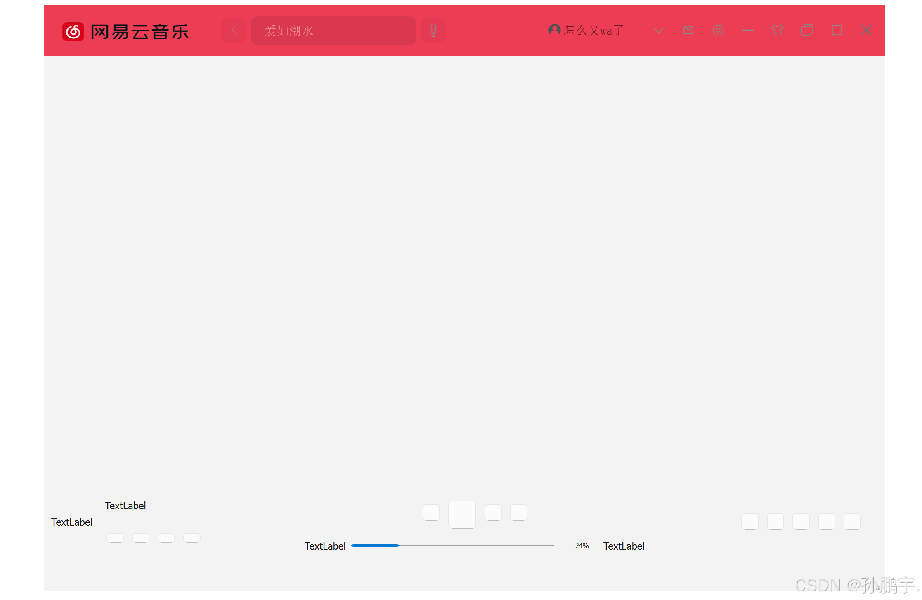Maximize the window with the square icon
The width and height of the screenshot is (922, 600).
(x=837, y=30)
